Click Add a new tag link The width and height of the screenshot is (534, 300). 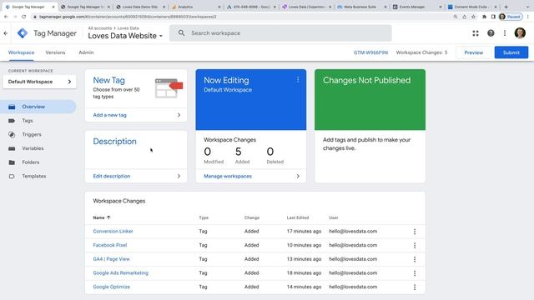(x=109, y=115)
